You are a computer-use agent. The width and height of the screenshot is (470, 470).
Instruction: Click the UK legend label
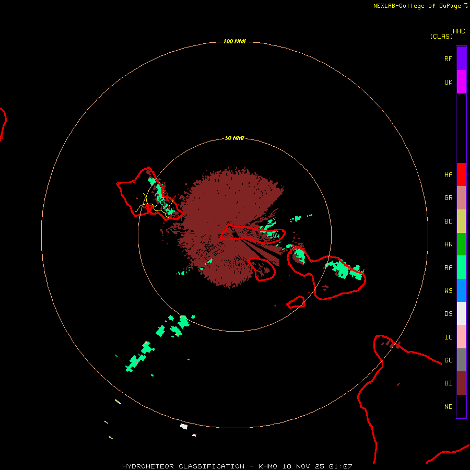[448, 82]
